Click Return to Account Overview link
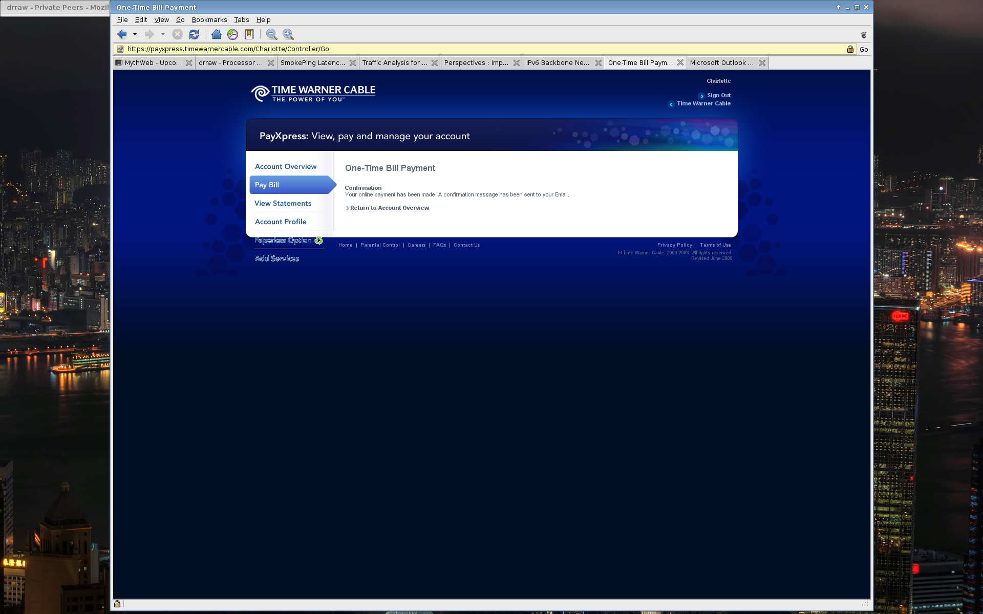983x614 pixels. pos(390,208)
